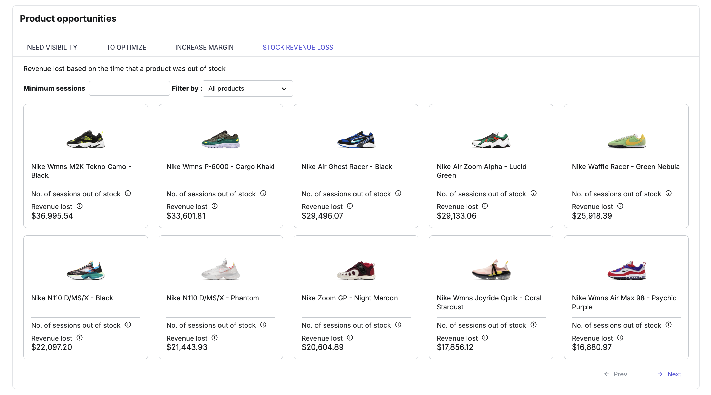Click the Product opportunities heading
This screenshot has height=395, width=711.
point(68,18)
